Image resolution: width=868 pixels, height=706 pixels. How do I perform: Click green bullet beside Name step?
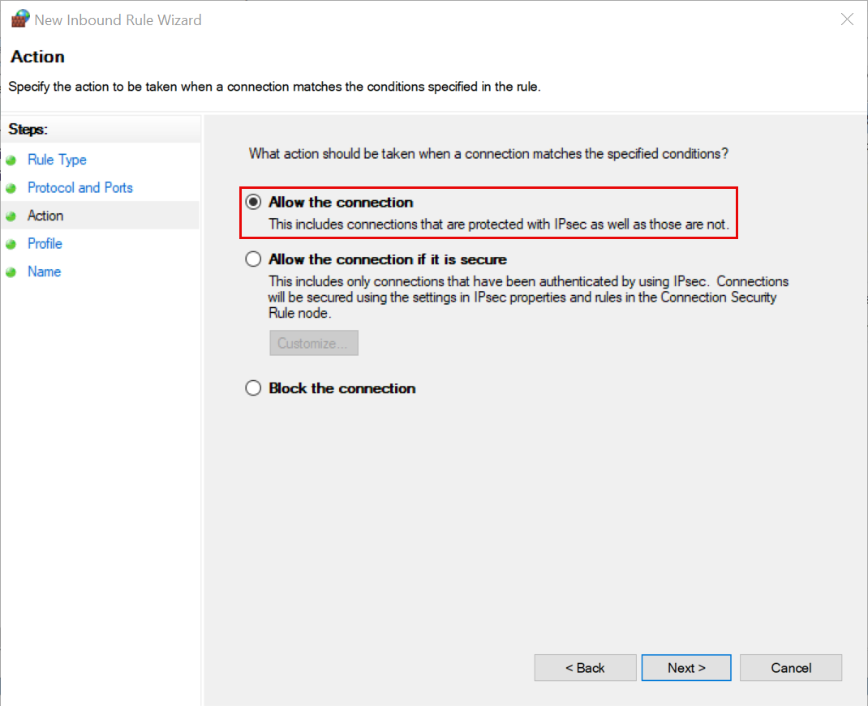tap(11, 272)
